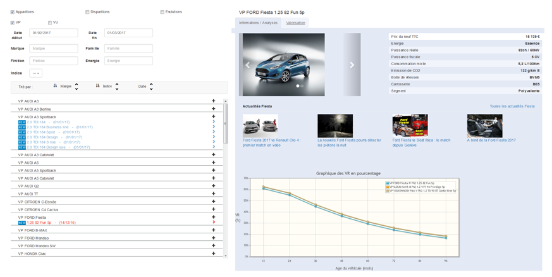Open article about Fiesta detecting pedestrians at night
This screenshot has width=552, height=277.
[349, 142]
